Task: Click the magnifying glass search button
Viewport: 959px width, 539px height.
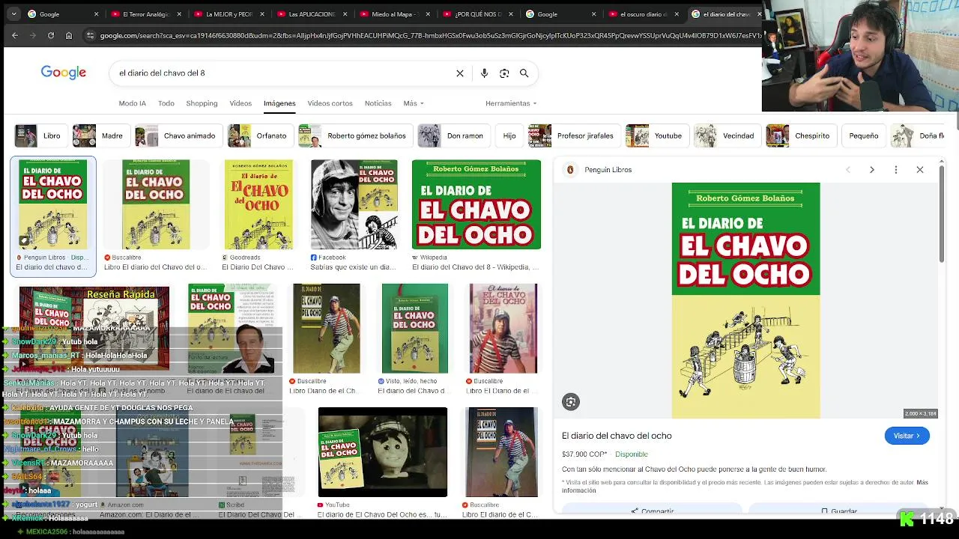Action: pos(524,73)
